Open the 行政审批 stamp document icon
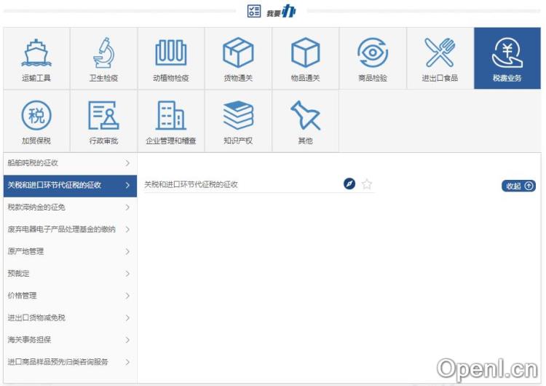The height and width of the screenshot is (386, 546). pos(103,115)
